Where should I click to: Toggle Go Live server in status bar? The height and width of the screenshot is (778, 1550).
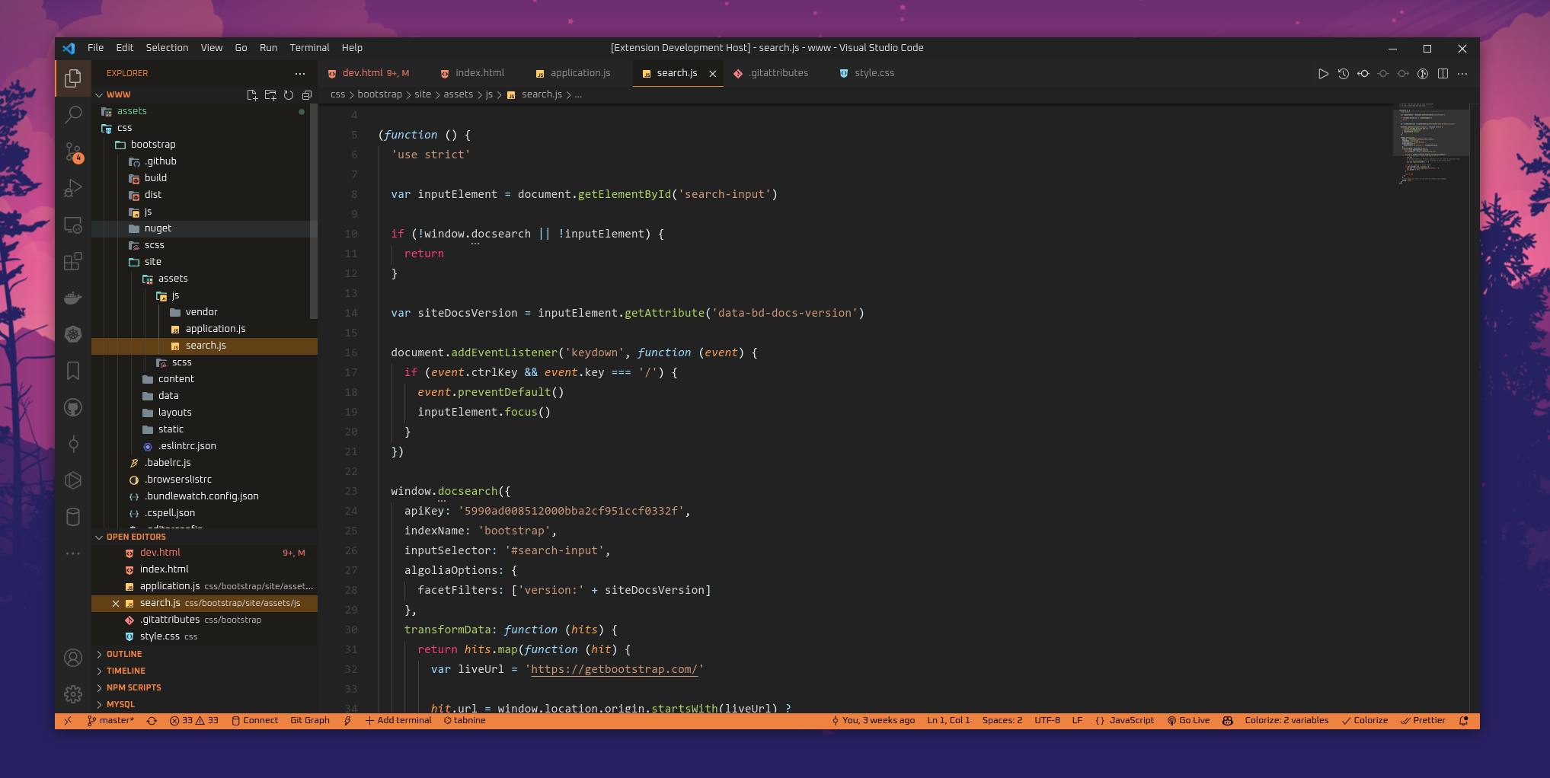click(1188, 720)
